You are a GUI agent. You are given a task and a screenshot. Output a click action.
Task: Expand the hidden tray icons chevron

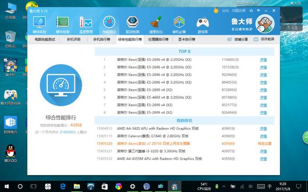[x=224, y=186]
